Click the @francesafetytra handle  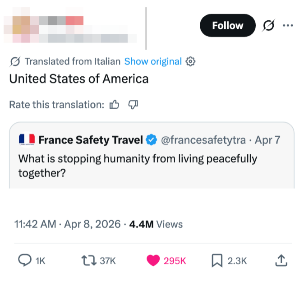[x=203, y=140]
